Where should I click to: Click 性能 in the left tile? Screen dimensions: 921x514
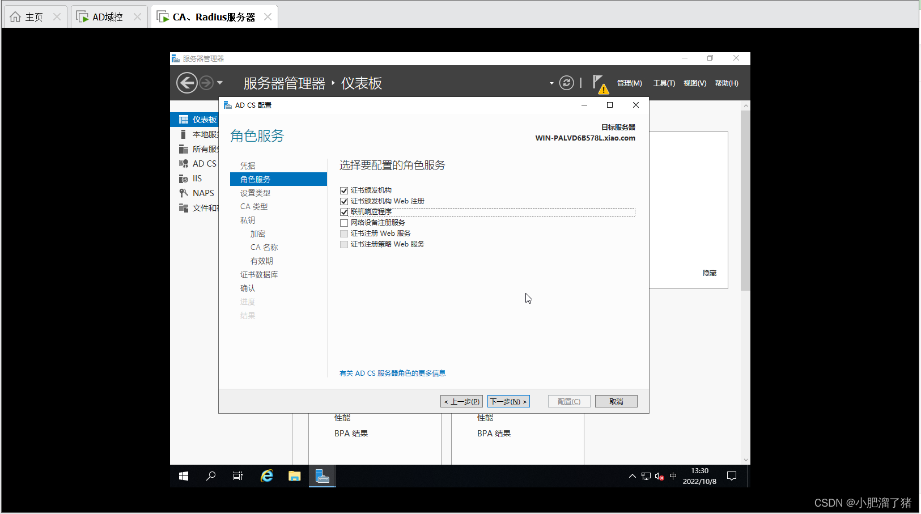tap(342, 418)
